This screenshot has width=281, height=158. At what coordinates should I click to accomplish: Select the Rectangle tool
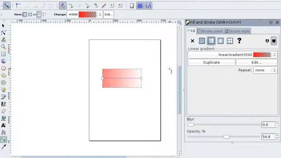click(4, 54)
